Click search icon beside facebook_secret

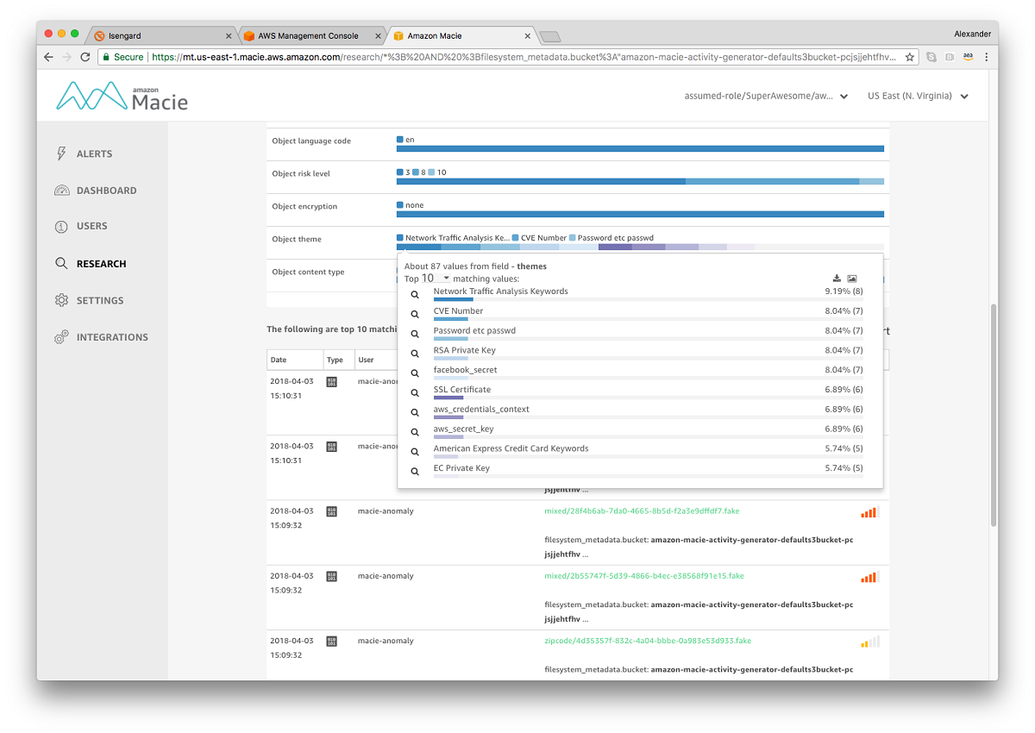tap(415, 373)
